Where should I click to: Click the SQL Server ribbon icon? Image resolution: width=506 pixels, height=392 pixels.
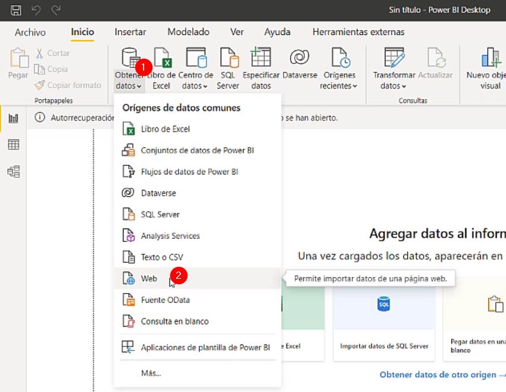click(x=228, y=66)
